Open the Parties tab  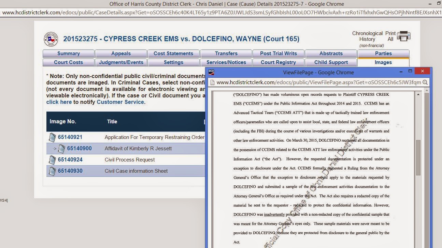[383, 53]
